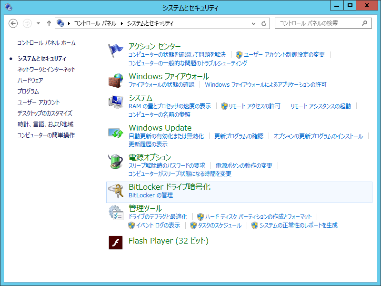
Task: Open the アクション センター heading
Action: click(154, 46)
